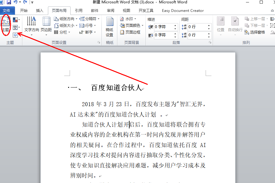275x183 pixels.
Task: Switch to View (视图) tab
Action: (127, 10)
